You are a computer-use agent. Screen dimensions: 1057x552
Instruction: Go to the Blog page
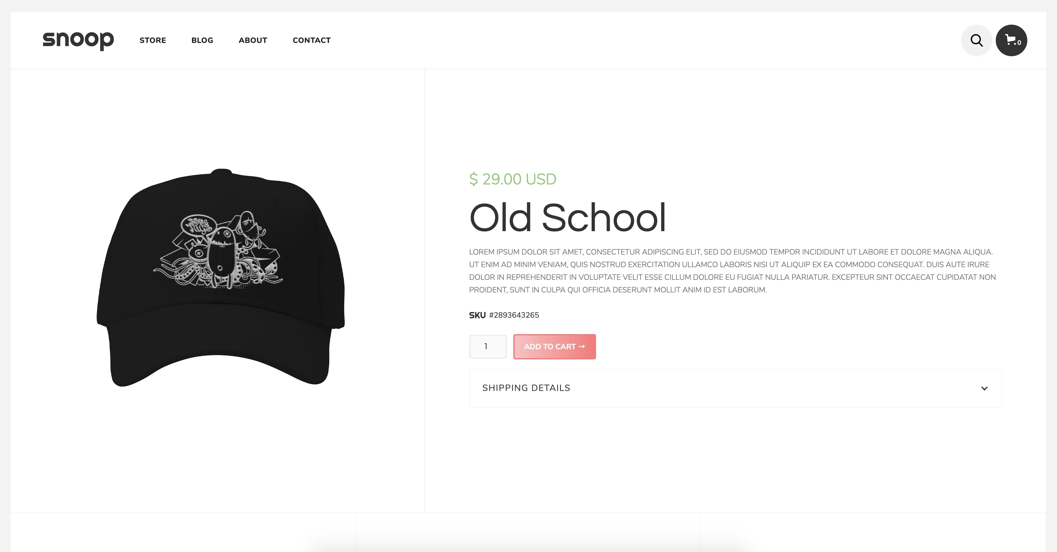[202, 40]
